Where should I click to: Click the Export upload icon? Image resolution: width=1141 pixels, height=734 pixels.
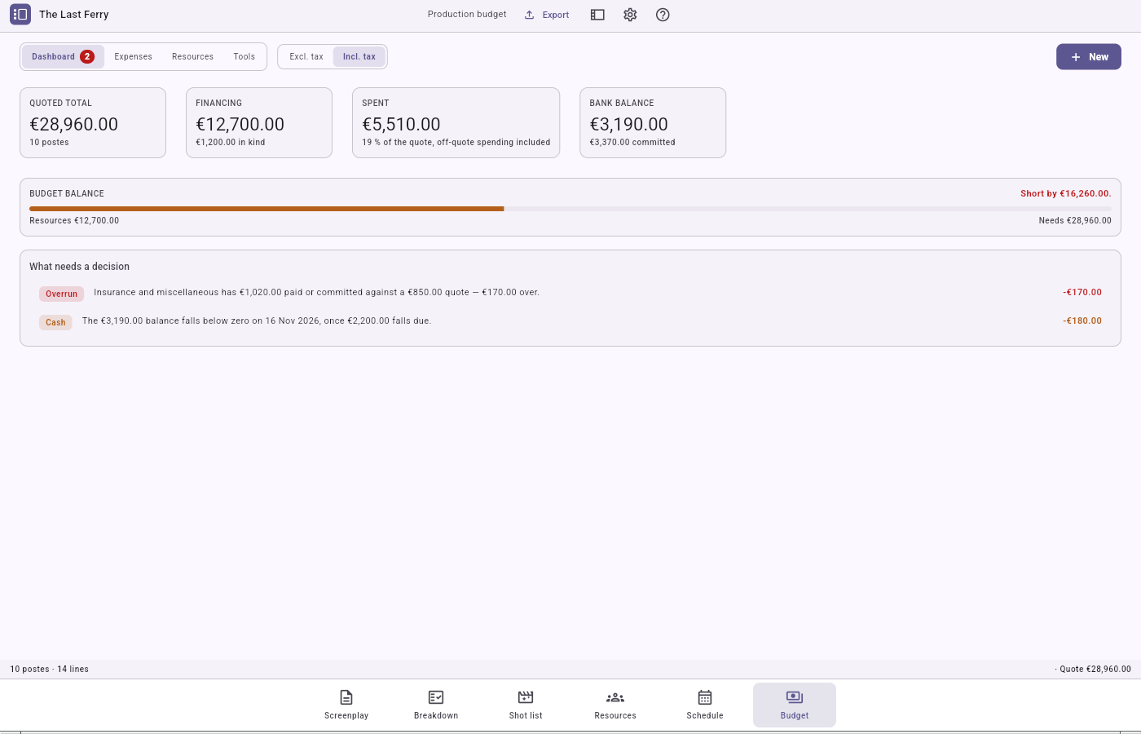click(x=529, y=15)
